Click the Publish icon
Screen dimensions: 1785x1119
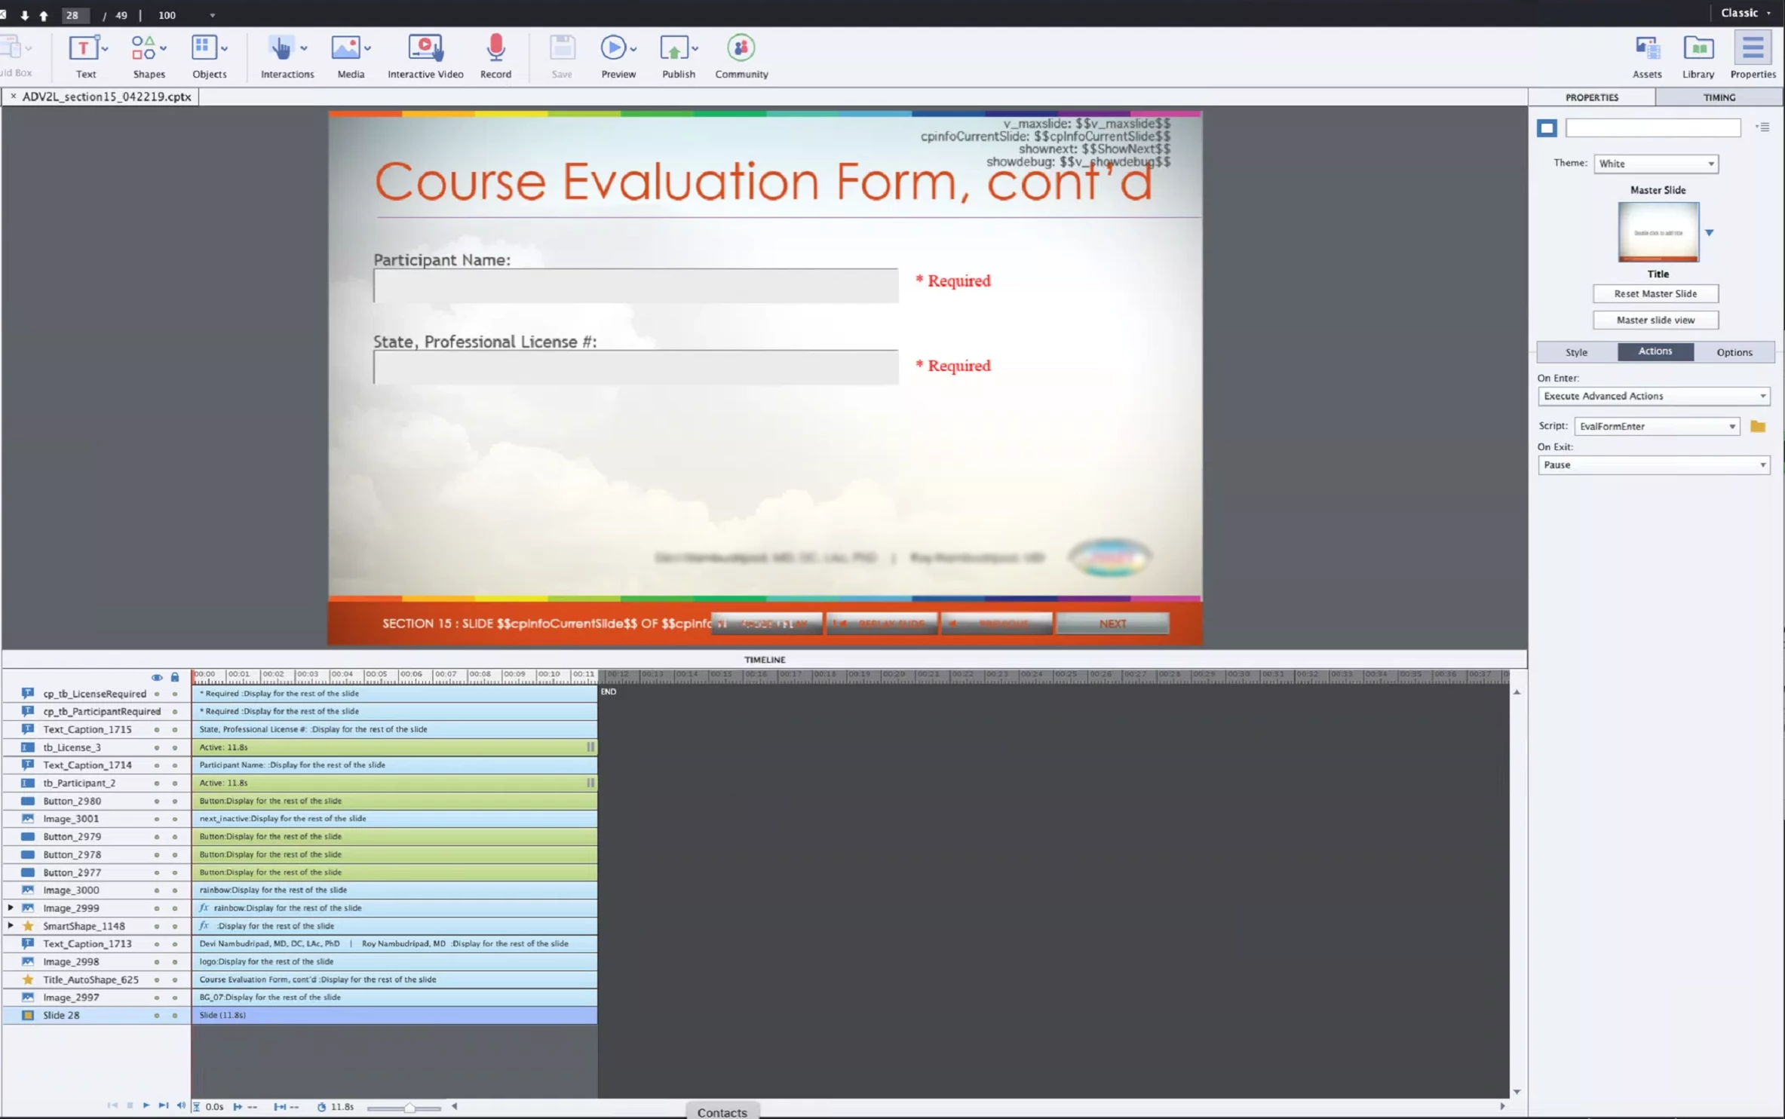(x=674, y=48)
